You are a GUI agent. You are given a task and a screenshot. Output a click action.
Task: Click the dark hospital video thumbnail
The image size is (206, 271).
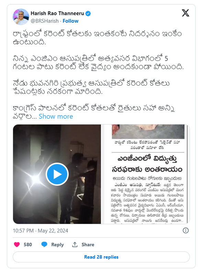pos(57,174)
